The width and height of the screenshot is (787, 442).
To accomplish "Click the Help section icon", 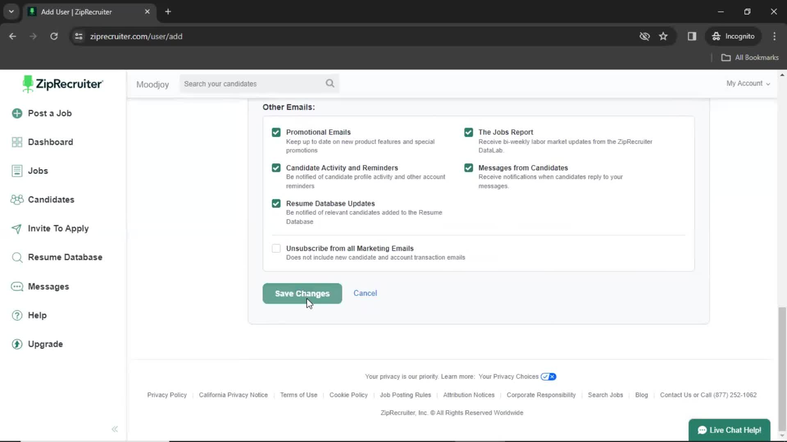I will 16,315.
